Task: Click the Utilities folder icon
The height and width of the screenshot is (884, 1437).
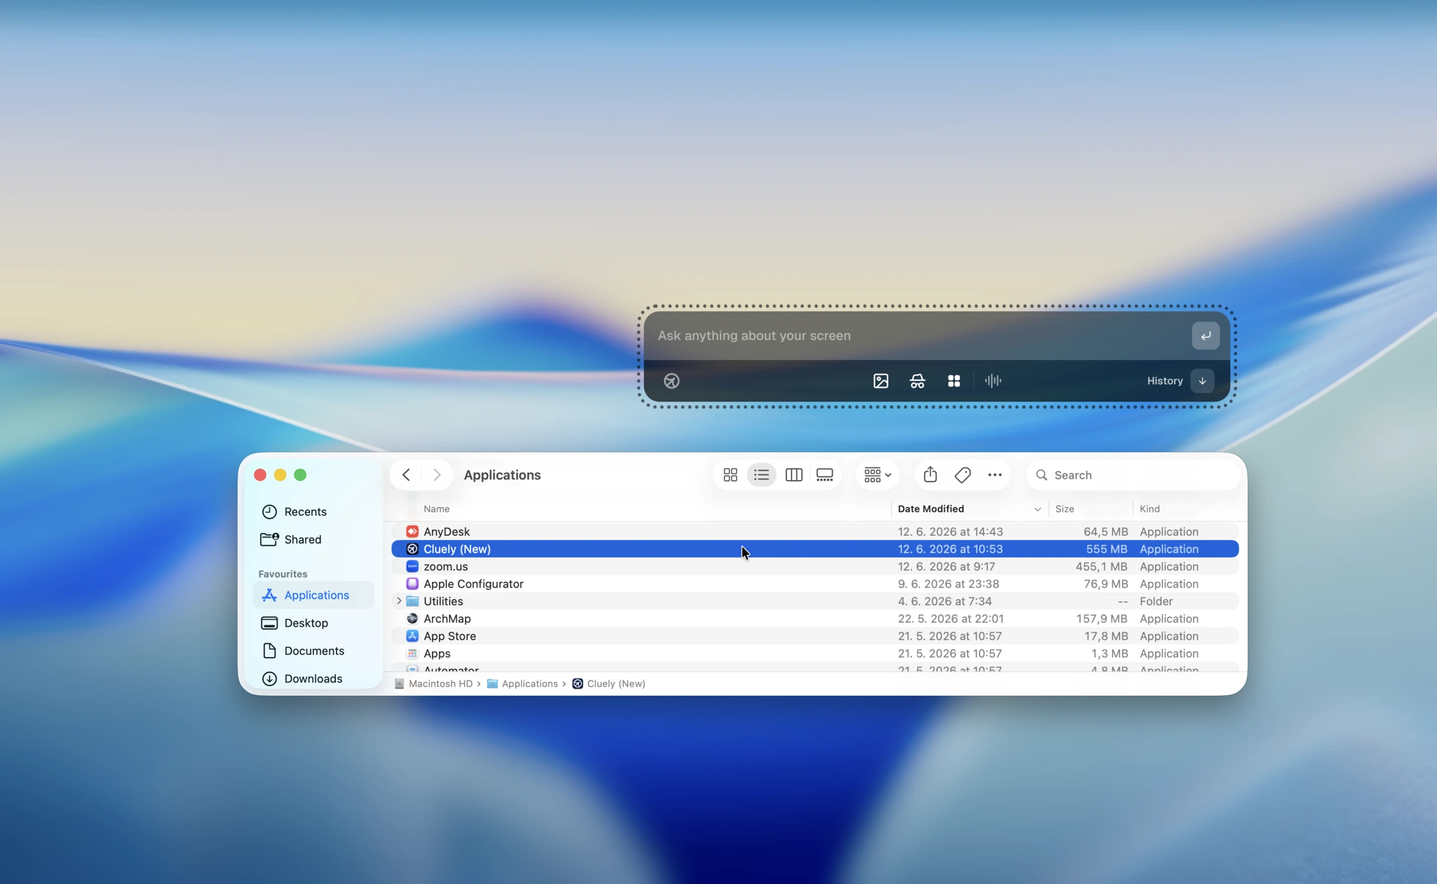Action: coord(412,601)
